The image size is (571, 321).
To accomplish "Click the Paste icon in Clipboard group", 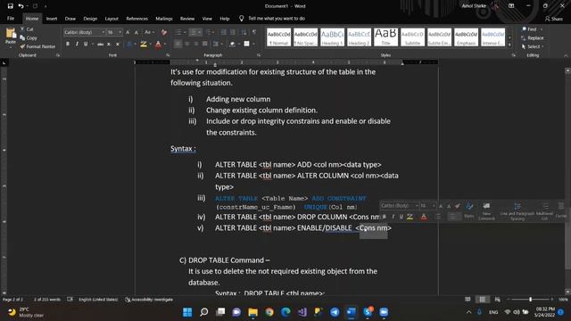I will (x=11, y=34).
